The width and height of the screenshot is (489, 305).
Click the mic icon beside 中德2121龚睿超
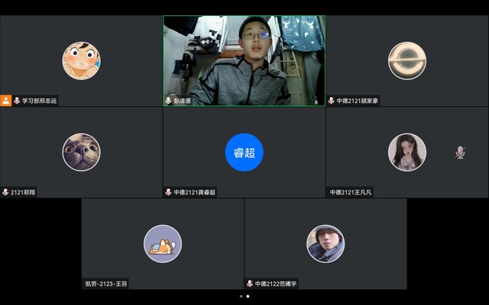coord(169,192)
